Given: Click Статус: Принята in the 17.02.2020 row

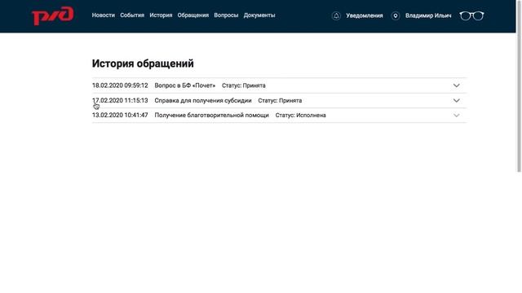Looking at the screenshot, I should [x=280, y=100].
